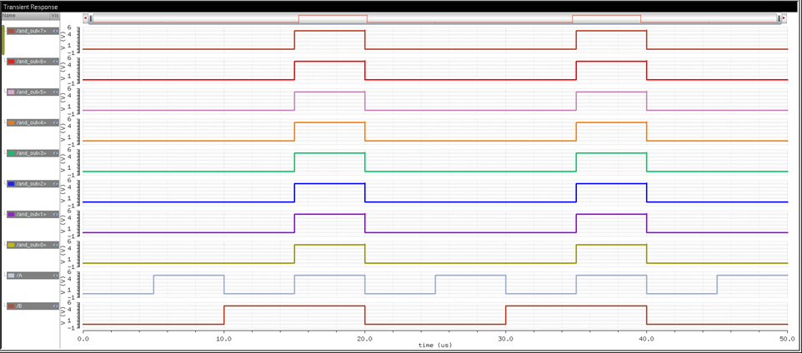Viewport: 802px width, 353px height.
Task: Click the /A signal light-blue color icon
Action: (11, 276)
